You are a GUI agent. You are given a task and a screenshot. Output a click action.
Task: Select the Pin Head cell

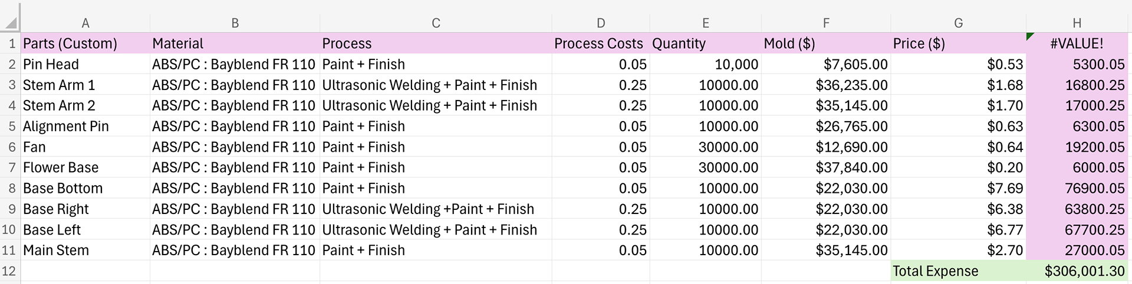[85, 64]
